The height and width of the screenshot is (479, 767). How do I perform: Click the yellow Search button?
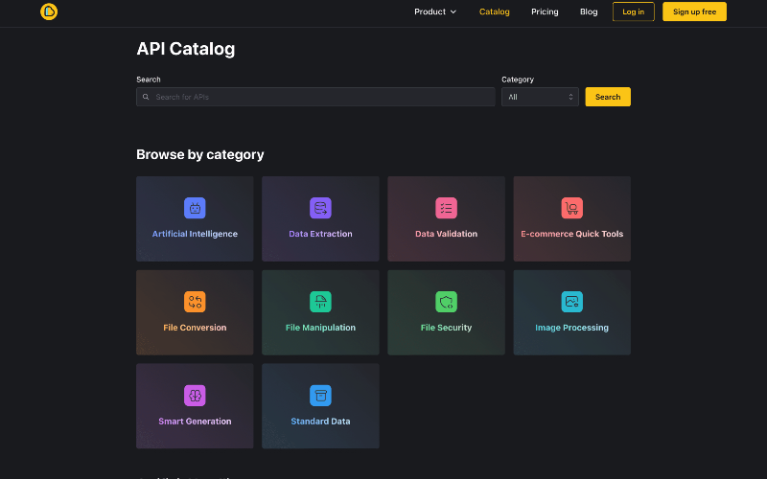click(x=608, y=97)
